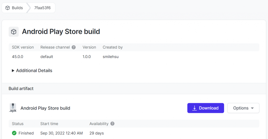Image resolution: width=268 pixels, height=139 pixels.
Task: Click the smilehsu creator name
Action: pyautogui.click(x=110, y=57)
